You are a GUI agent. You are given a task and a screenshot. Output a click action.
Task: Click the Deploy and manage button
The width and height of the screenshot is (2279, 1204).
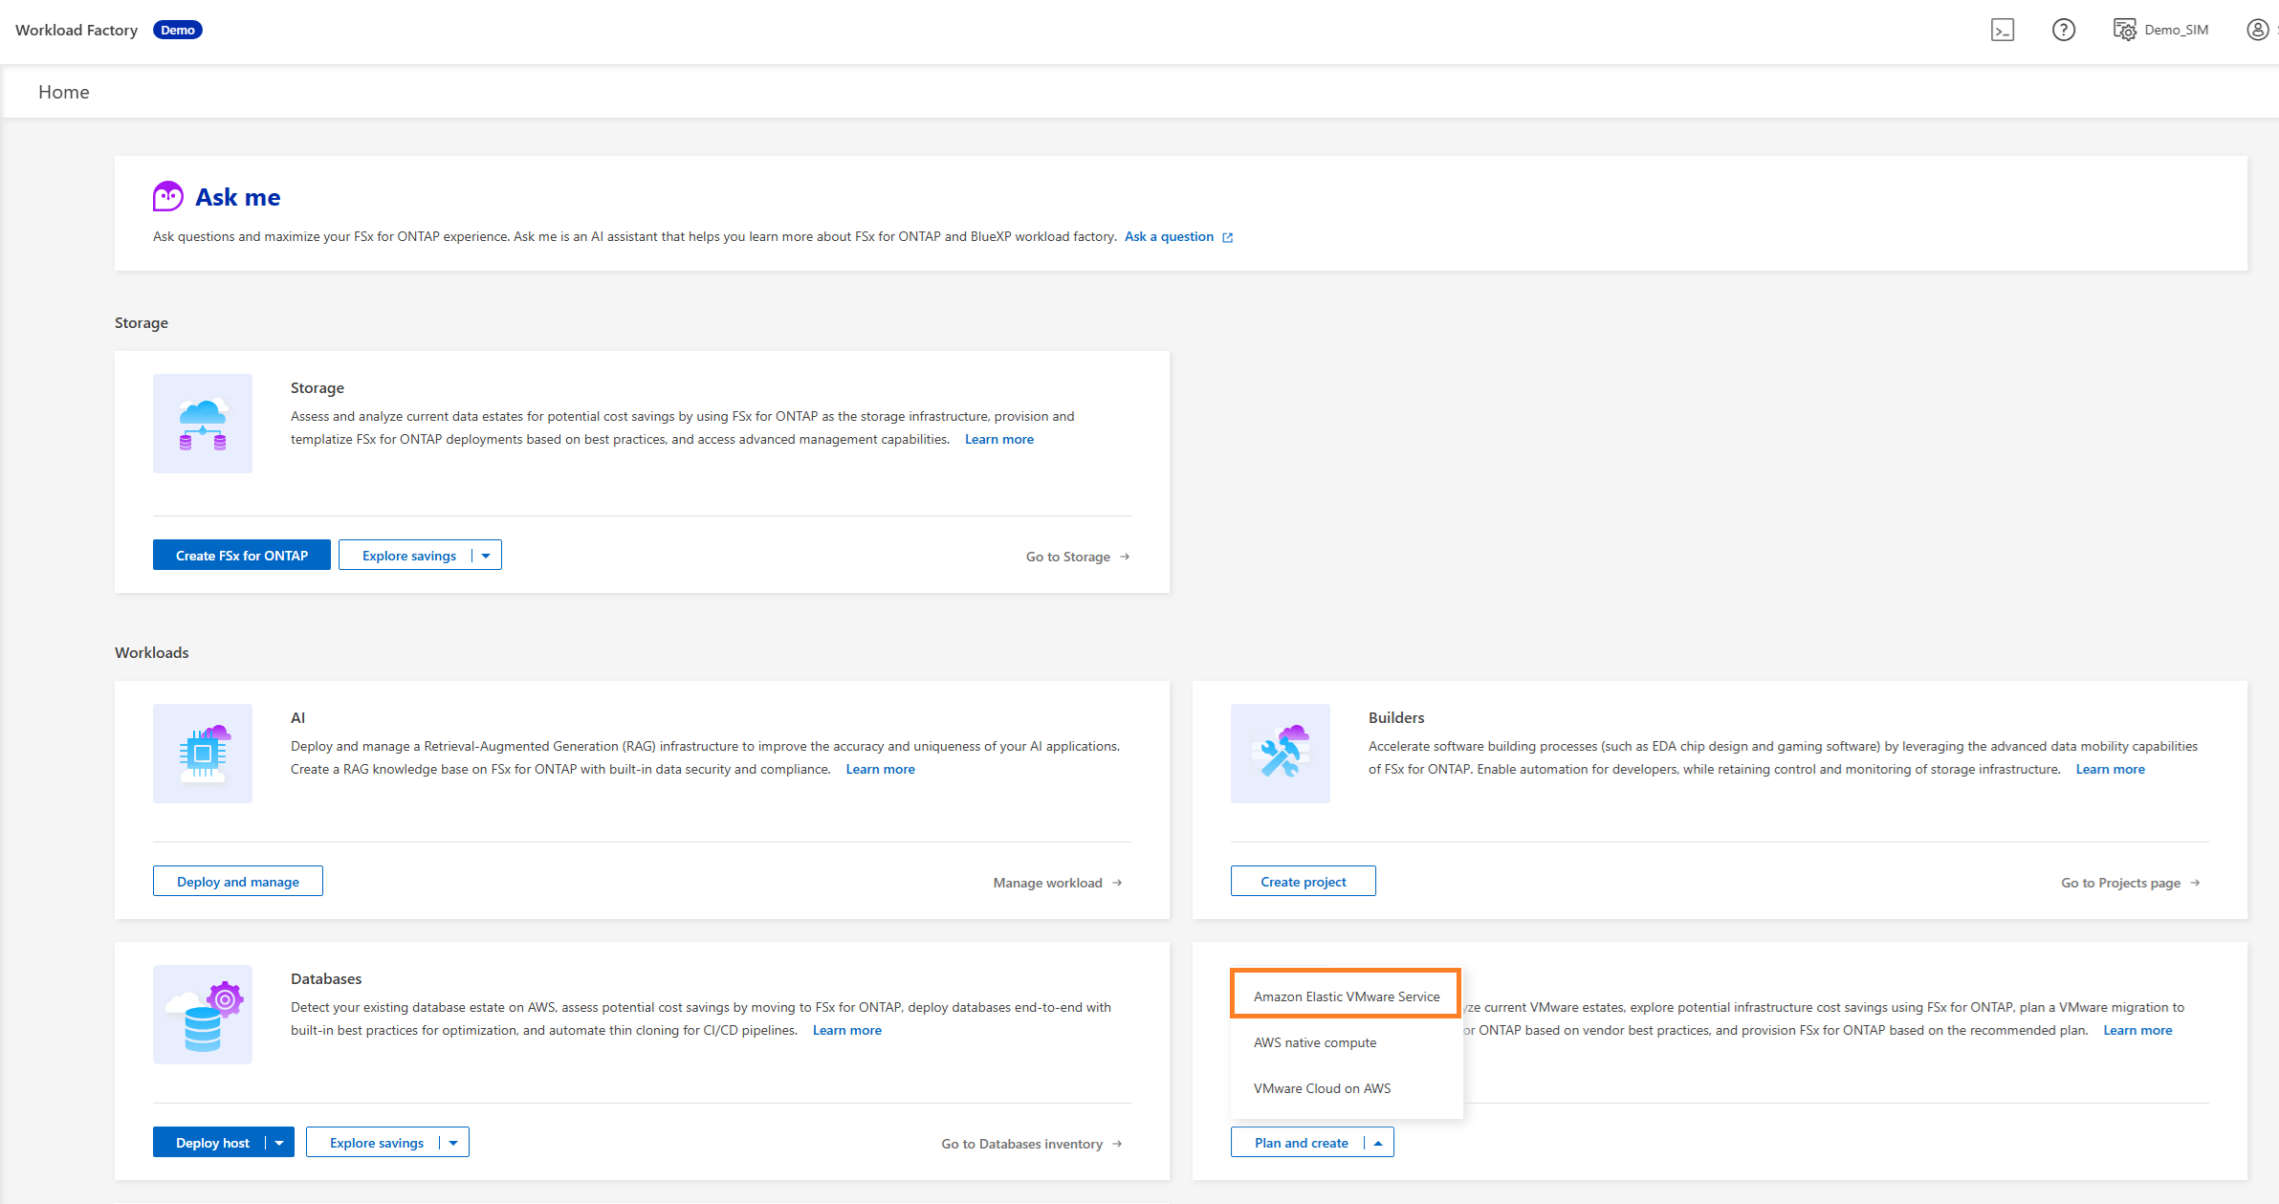click(x=238, y=882)
